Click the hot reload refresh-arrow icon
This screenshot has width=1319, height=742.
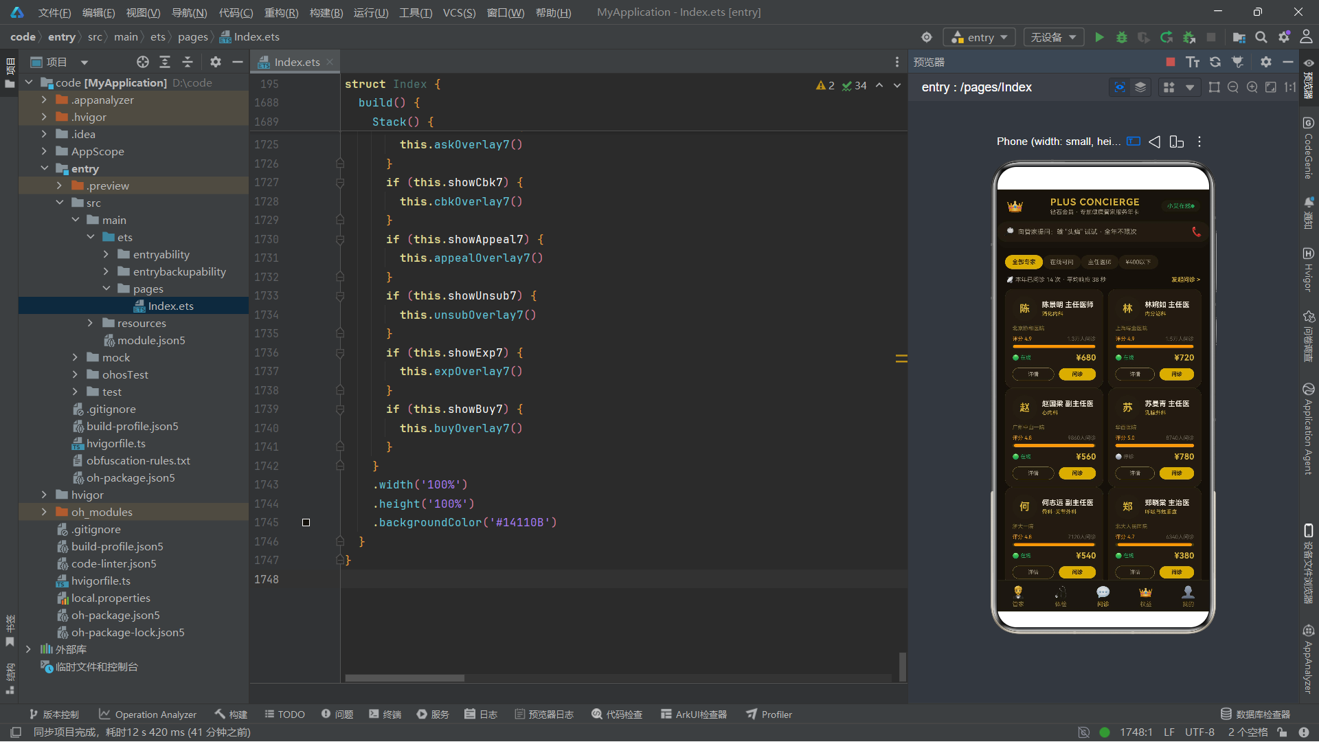[1166, 37]
